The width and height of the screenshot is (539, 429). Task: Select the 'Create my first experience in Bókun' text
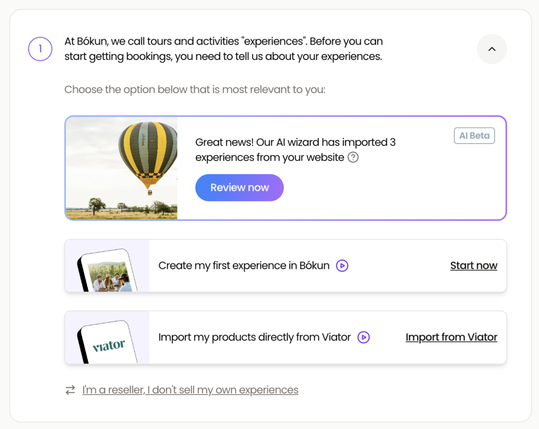[244, 266]
